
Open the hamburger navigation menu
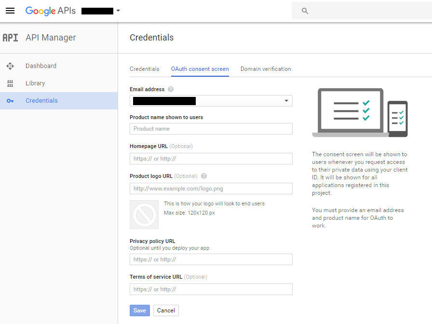10,11
